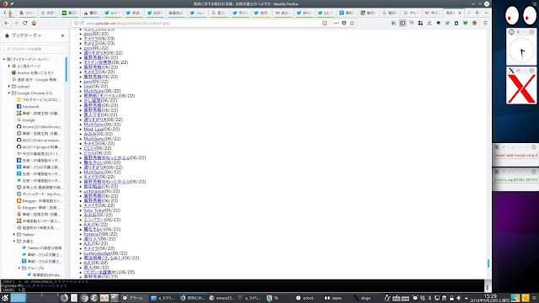Screen dimensions: 539x303
Task: Open the hatena7 commenter link
Action: pyautogui.click(x=93, y=234)
